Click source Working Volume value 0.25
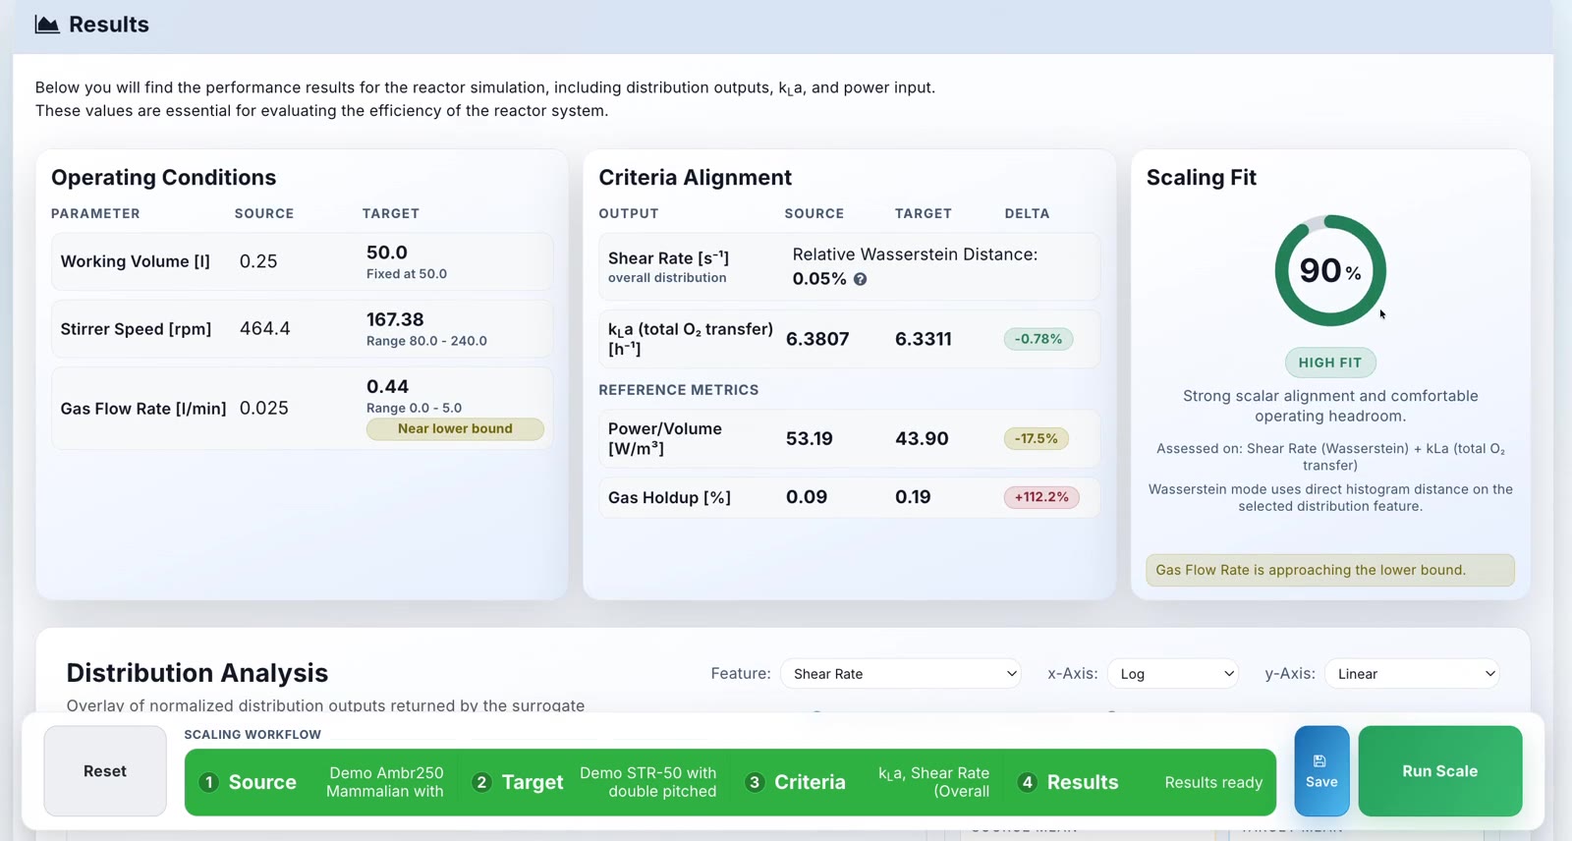The height and width of the screenshot is (841, 1572). tap(258, 261)
